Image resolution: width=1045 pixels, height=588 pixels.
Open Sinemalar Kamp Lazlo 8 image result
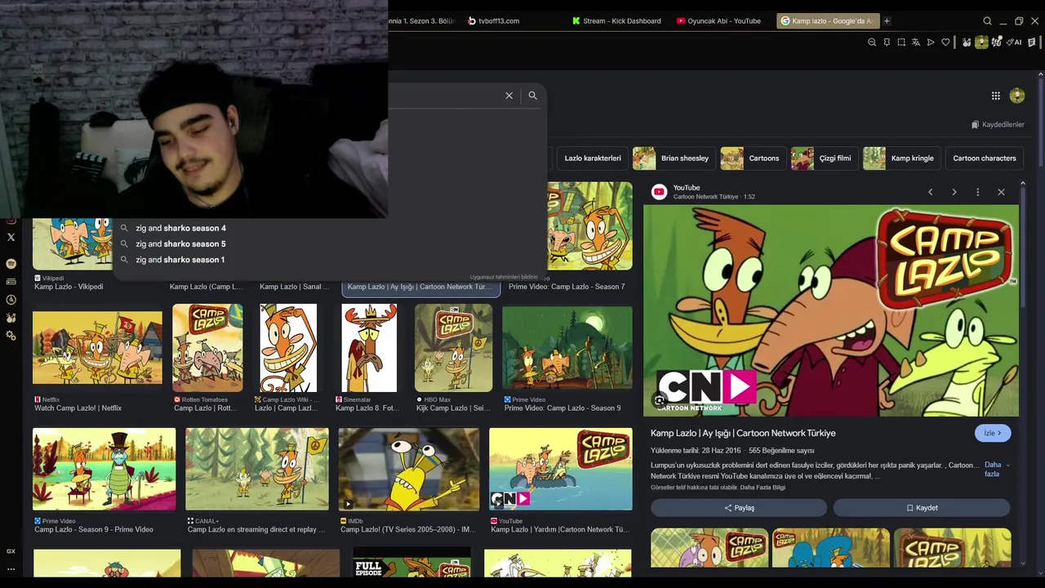tap(369, 348)
